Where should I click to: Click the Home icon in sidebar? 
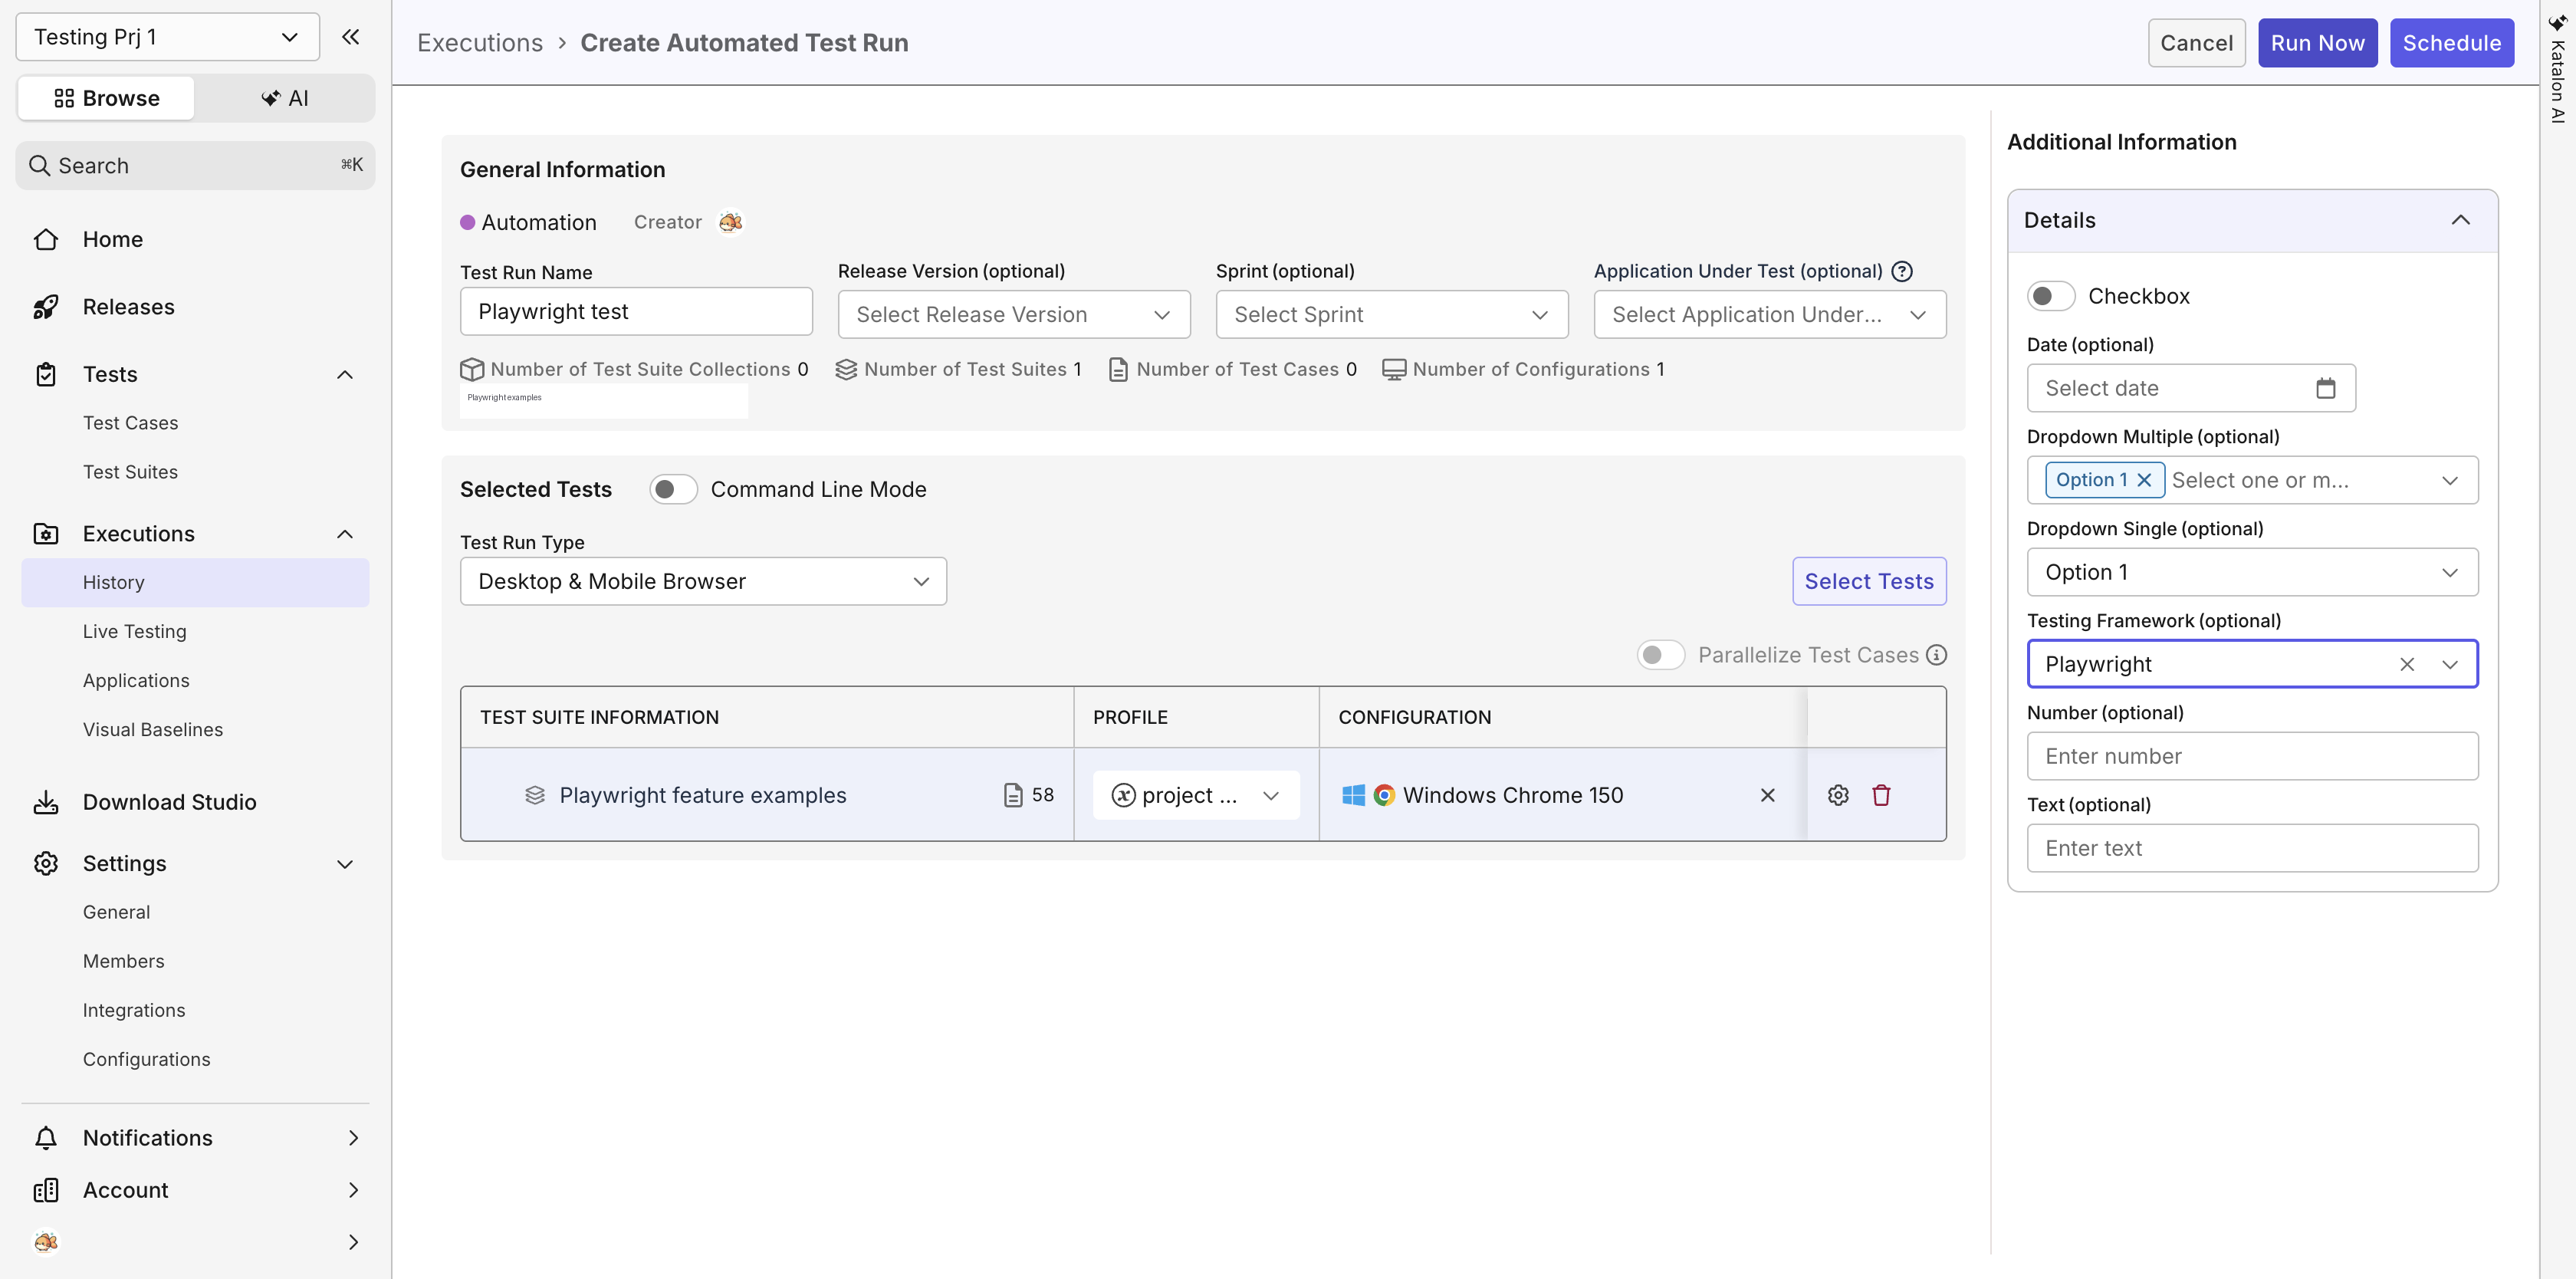[46, 240]
